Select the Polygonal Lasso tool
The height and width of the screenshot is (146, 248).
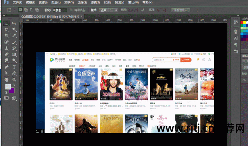point(7,29)
